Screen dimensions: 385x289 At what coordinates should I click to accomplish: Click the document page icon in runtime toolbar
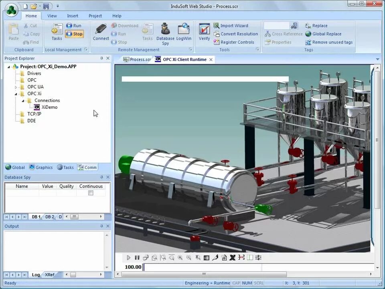(x=224, y=258)
